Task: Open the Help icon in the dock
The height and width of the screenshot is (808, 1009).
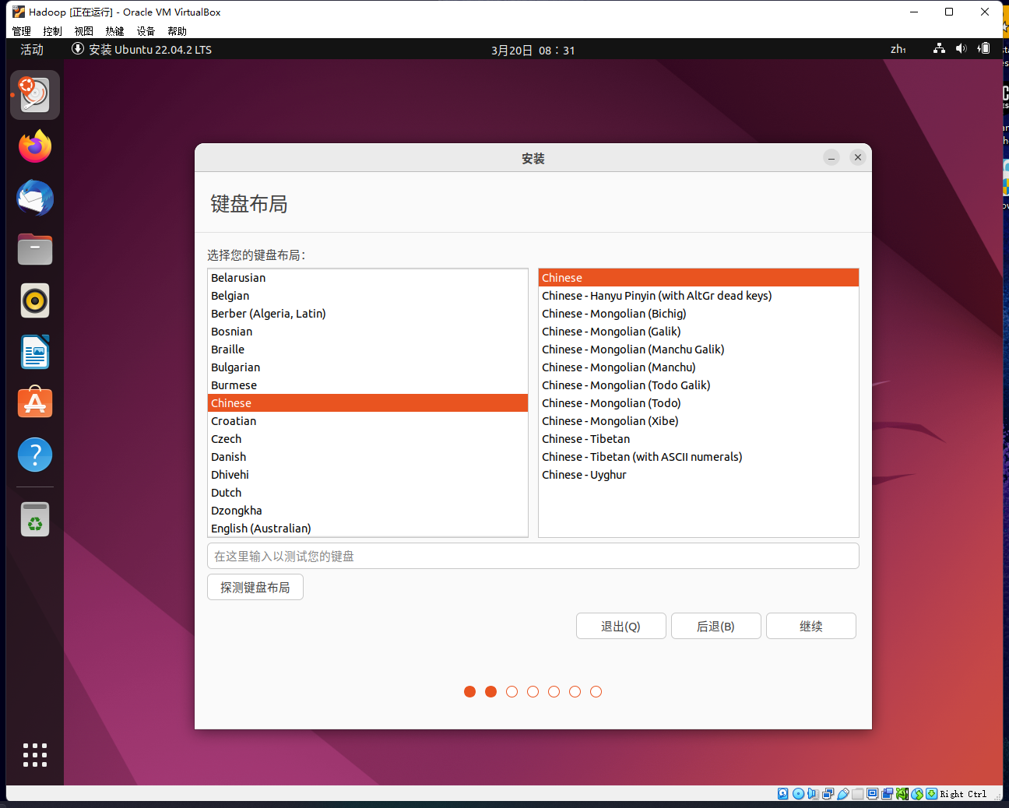Action: coord(35,455)
